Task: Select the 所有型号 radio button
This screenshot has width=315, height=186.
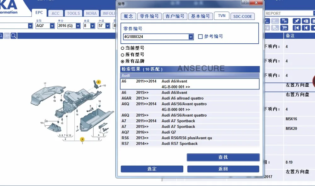Action: (x=122, y=55)
